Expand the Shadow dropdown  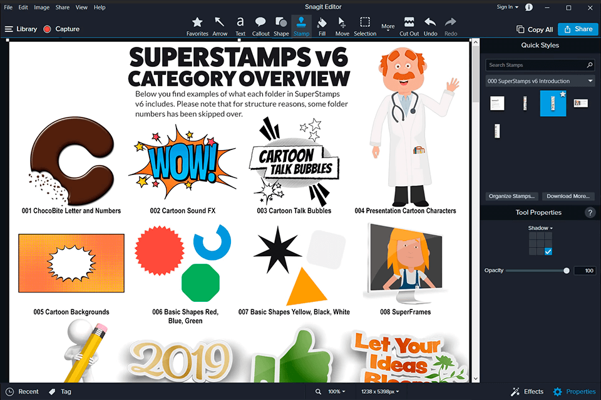[540, 228]
